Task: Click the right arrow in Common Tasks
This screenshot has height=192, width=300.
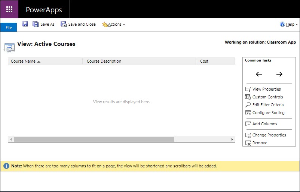Action: 279,74
